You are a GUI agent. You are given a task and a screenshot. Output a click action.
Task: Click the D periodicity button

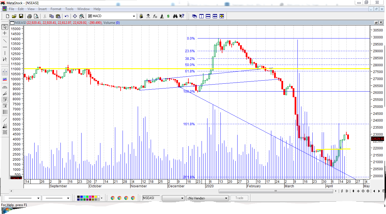click(x=347, y=191)
